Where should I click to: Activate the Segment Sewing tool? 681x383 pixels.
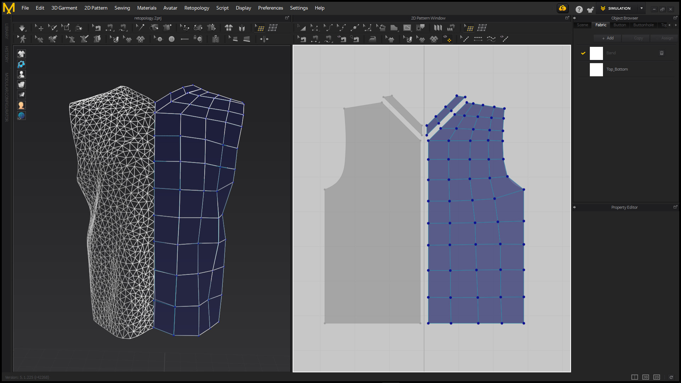click(x=315, y=39)
